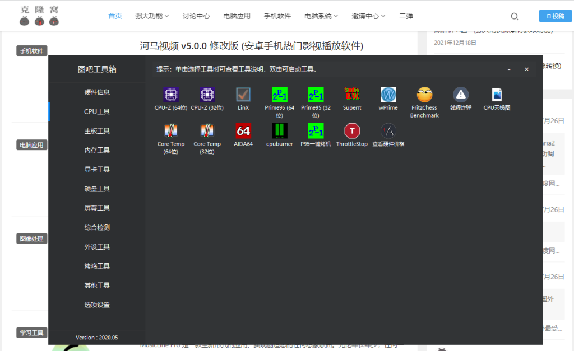Select the LinX tool icon
The image size is (574, 351).
click(243, 95)
